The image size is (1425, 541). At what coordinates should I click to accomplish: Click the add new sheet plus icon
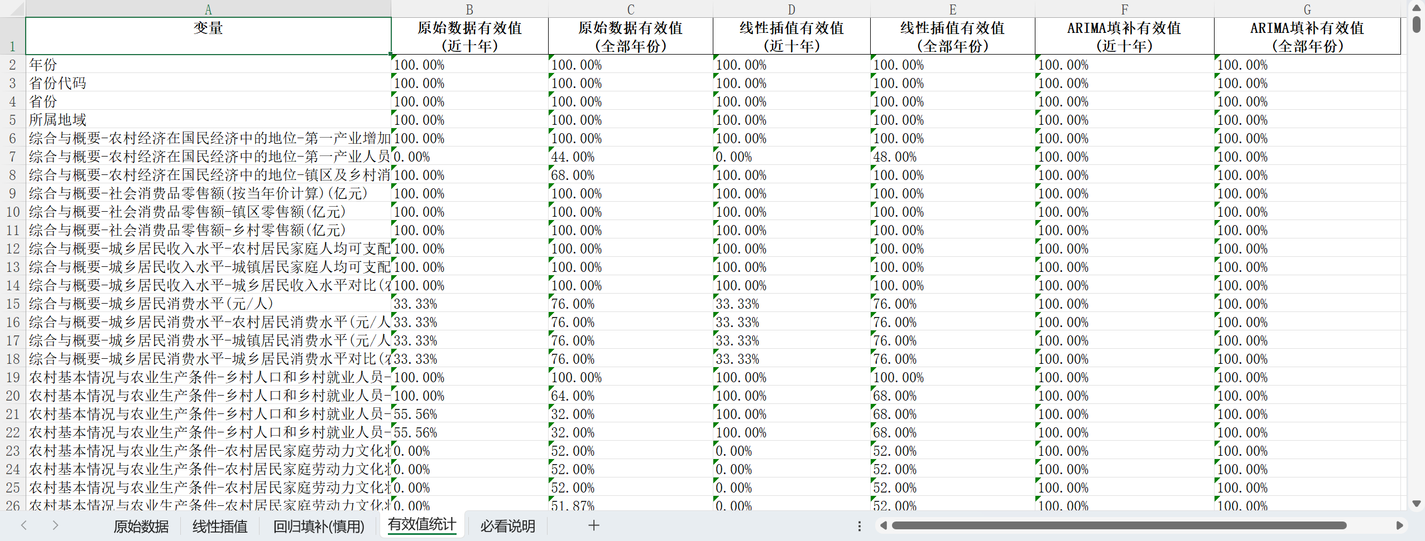[x=594, y=525]
